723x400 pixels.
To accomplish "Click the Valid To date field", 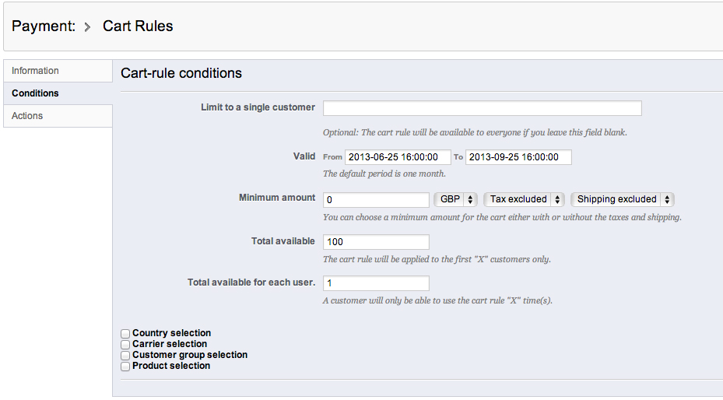I will (518, 157).
